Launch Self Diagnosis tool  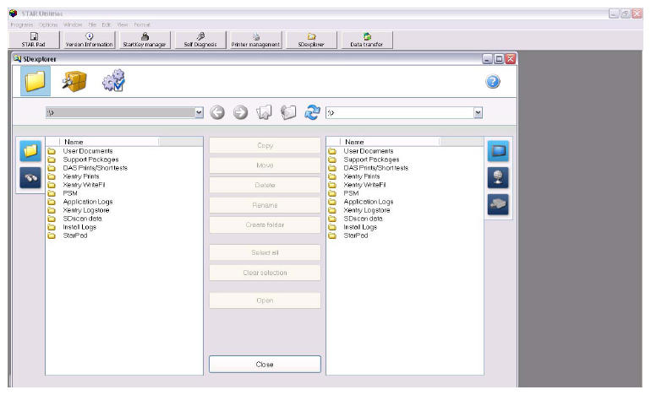pos(200,40)
